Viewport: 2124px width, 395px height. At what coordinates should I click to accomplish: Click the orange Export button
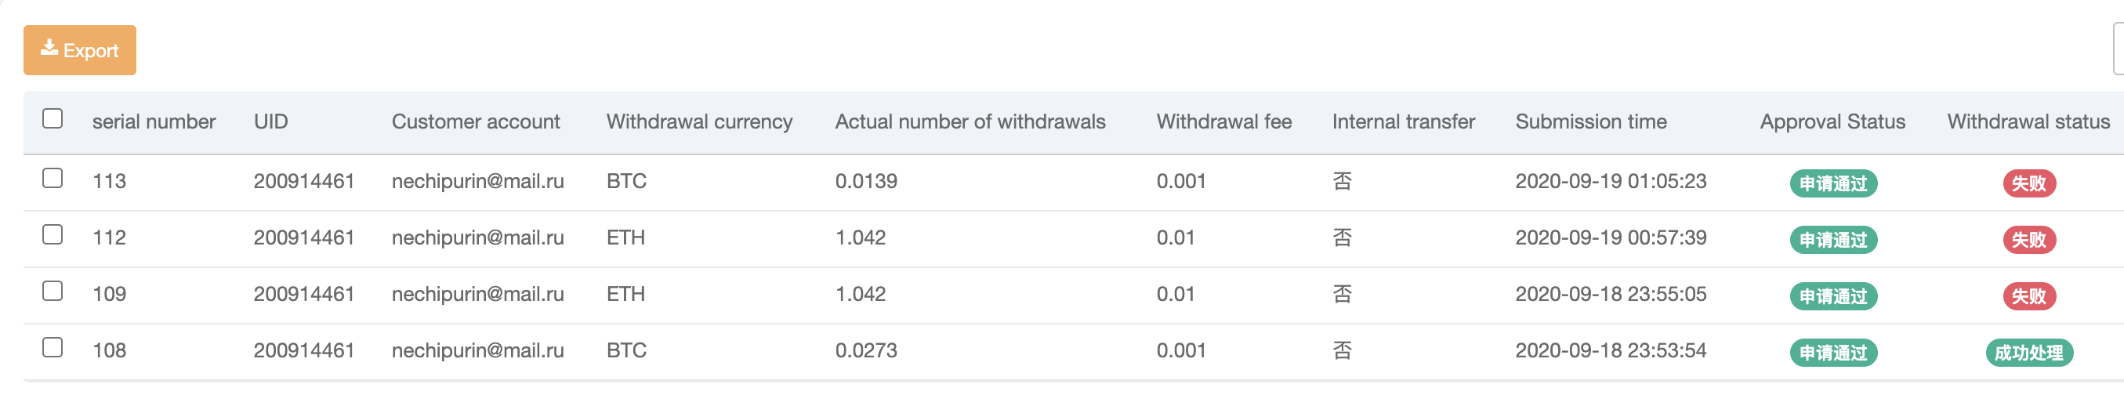(80, 50)
